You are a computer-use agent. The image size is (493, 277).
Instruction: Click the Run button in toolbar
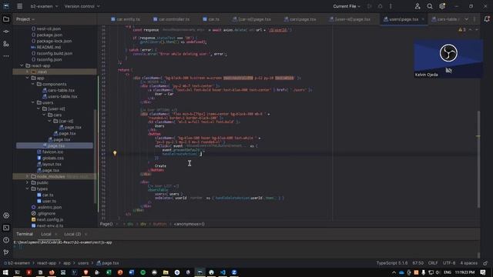click(x=370, y=6)
